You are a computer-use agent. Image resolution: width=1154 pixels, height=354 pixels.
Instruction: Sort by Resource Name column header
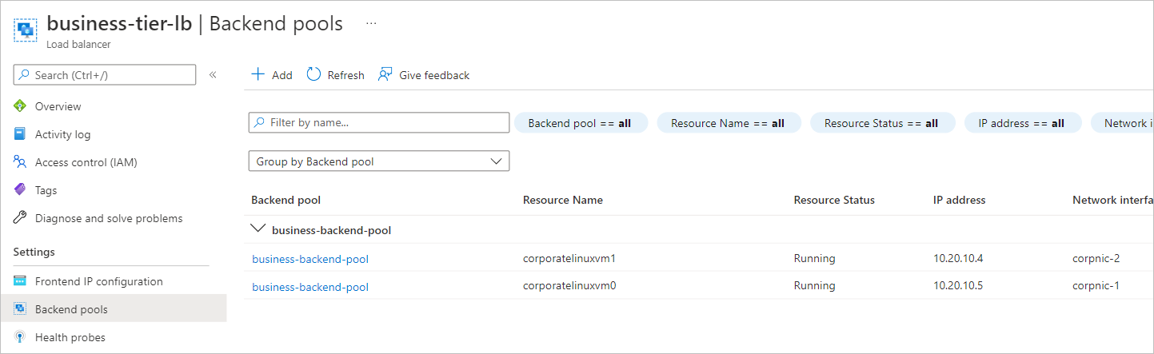click(x=563, y=200)
